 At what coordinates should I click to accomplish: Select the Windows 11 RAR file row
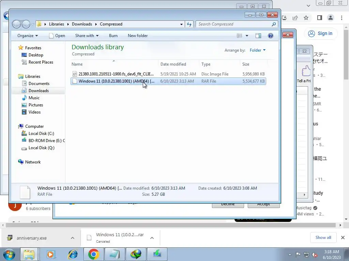168,81
